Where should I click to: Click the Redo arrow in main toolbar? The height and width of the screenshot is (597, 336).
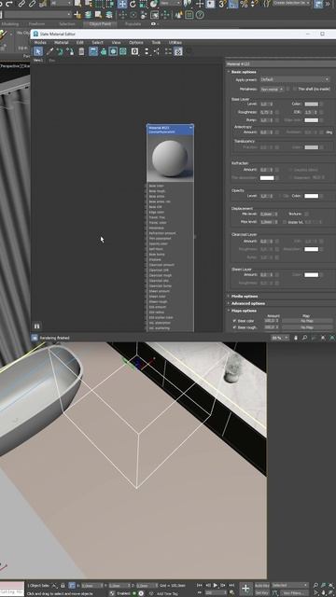9,4
